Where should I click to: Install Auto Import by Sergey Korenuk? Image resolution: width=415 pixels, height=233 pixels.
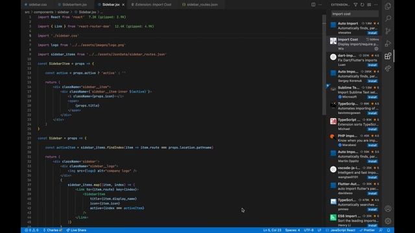[372, 81]
